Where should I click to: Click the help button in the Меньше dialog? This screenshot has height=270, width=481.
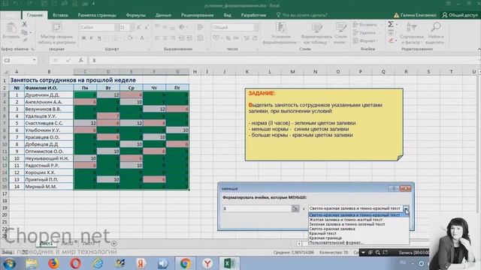coord(394,188)
